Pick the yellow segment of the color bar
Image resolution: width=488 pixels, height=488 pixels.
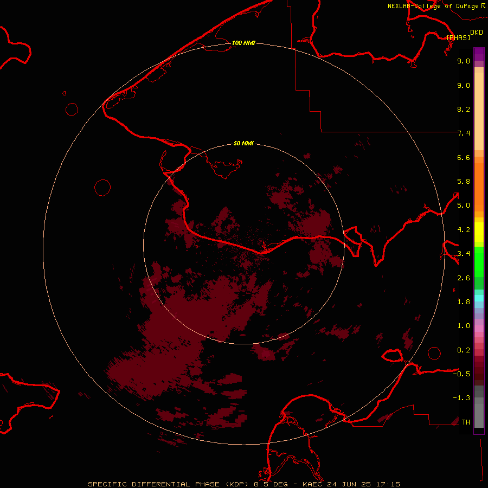(x=479, y=232)
